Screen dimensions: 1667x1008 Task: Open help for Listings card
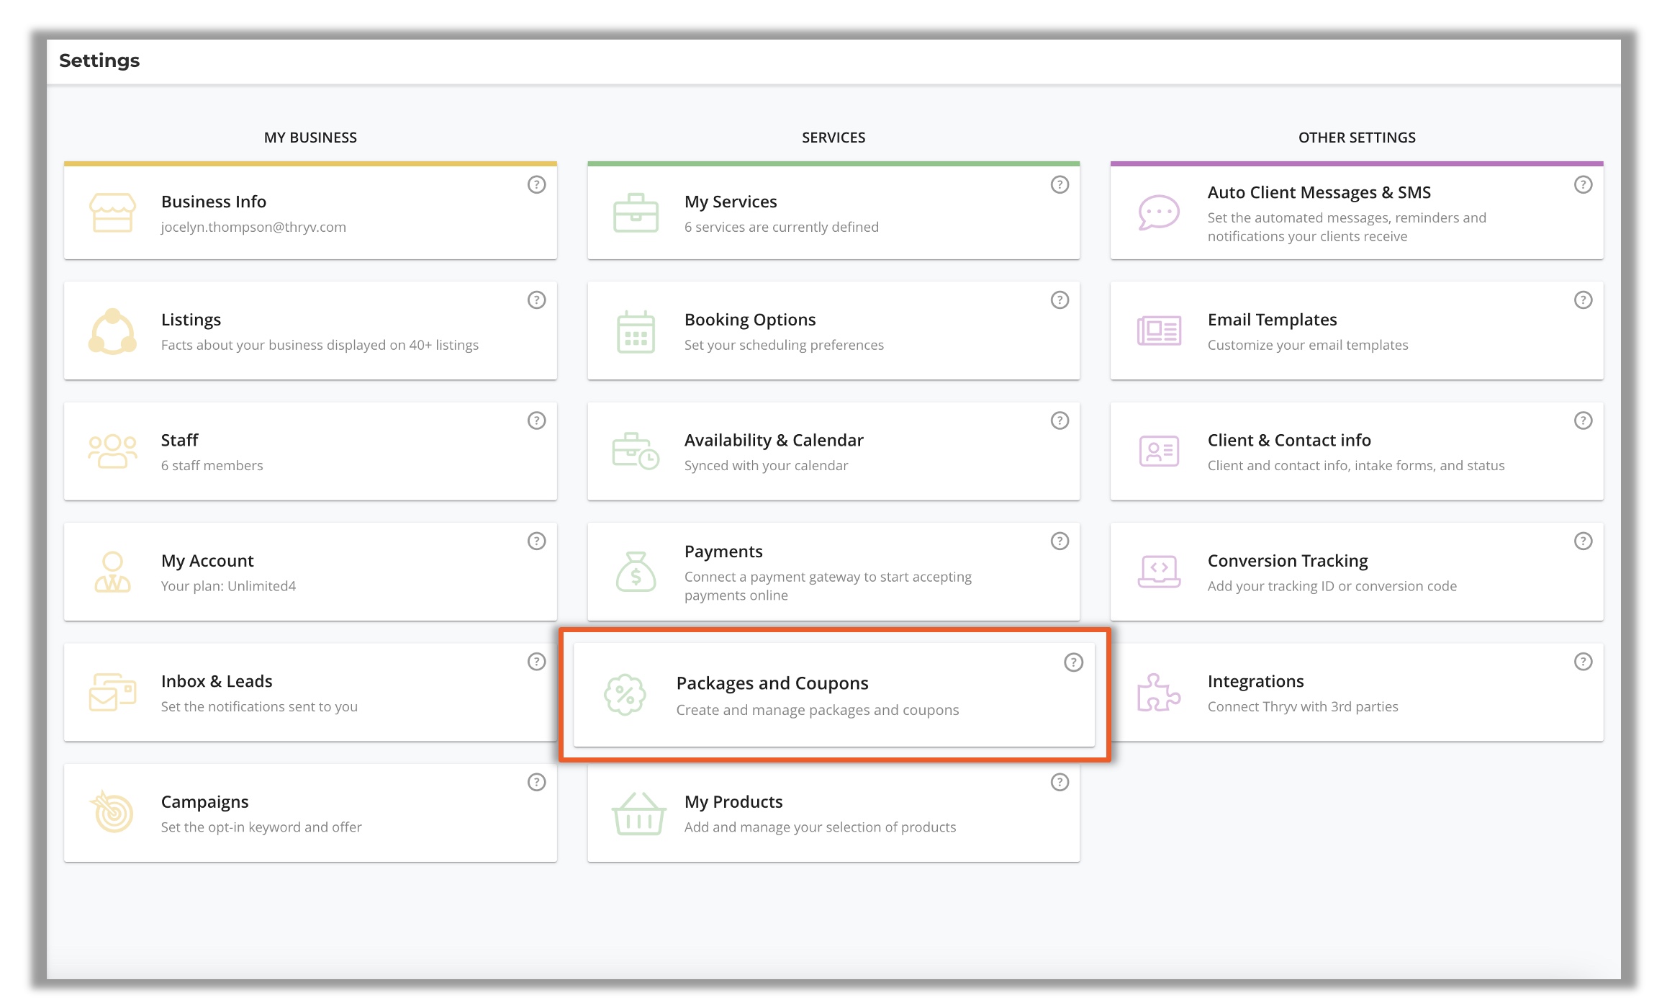coord(537,300)
